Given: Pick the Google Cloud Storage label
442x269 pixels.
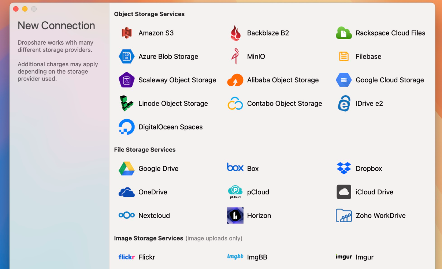Looking at the screenshot, I should pyautogui.click(x=390, y=80).
